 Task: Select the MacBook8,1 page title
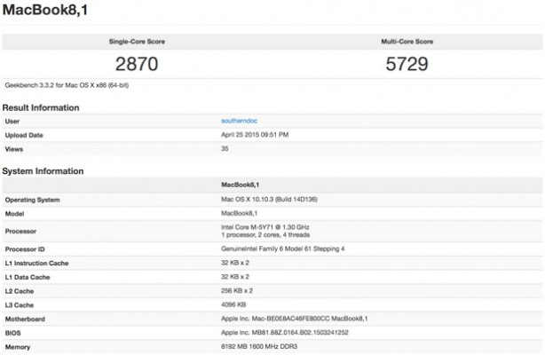click(x=45, y=10)
